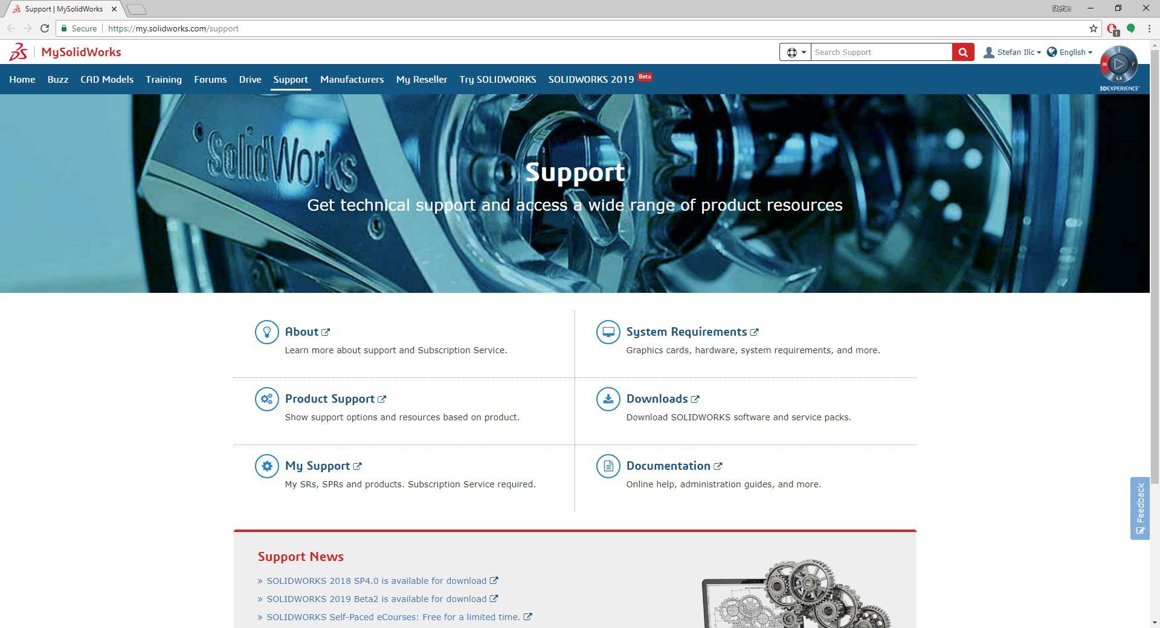Click the Feedback tab on the right edge
Viewport: 1160px width, 628px height.
click(1141, 507)
